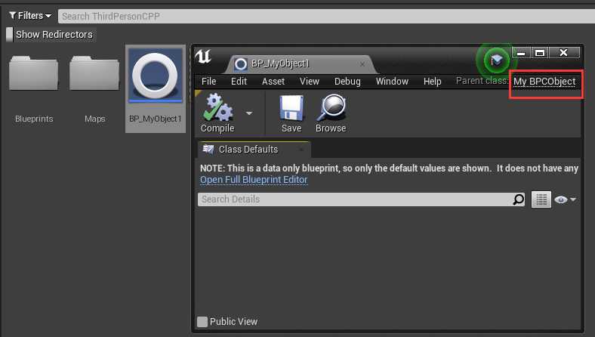Click the Search Details field
Viewport: 595px width, 337px height.
point(361,199)
